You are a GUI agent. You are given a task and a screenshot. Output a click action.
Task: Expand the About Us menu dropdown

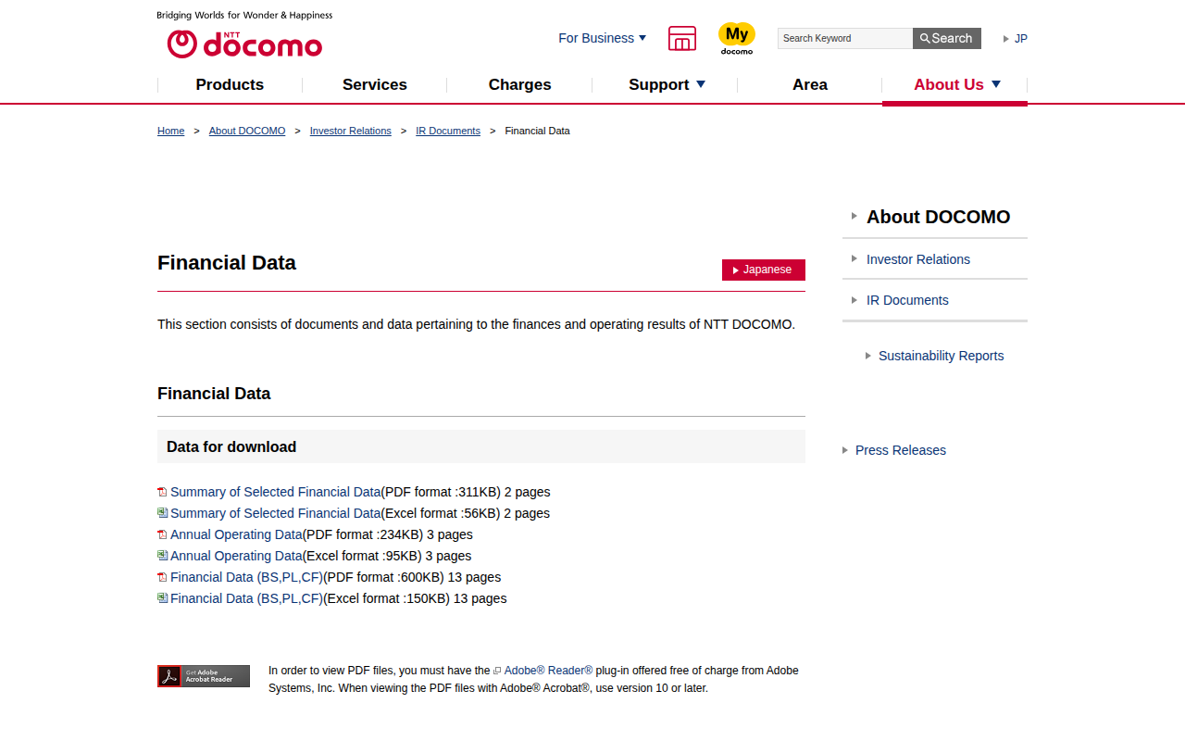pos(956,84)
